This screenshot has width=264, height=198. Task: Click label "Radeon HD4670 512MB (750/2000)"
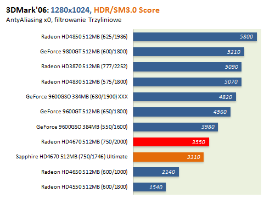click(85, 142)
